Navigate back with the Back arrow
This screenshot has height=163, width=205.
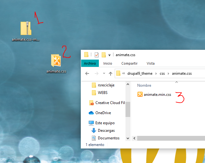coord(87,73)
